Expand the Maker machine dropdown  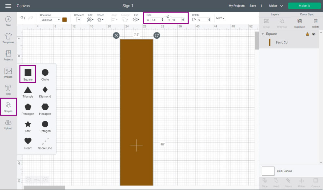point(276,6)
